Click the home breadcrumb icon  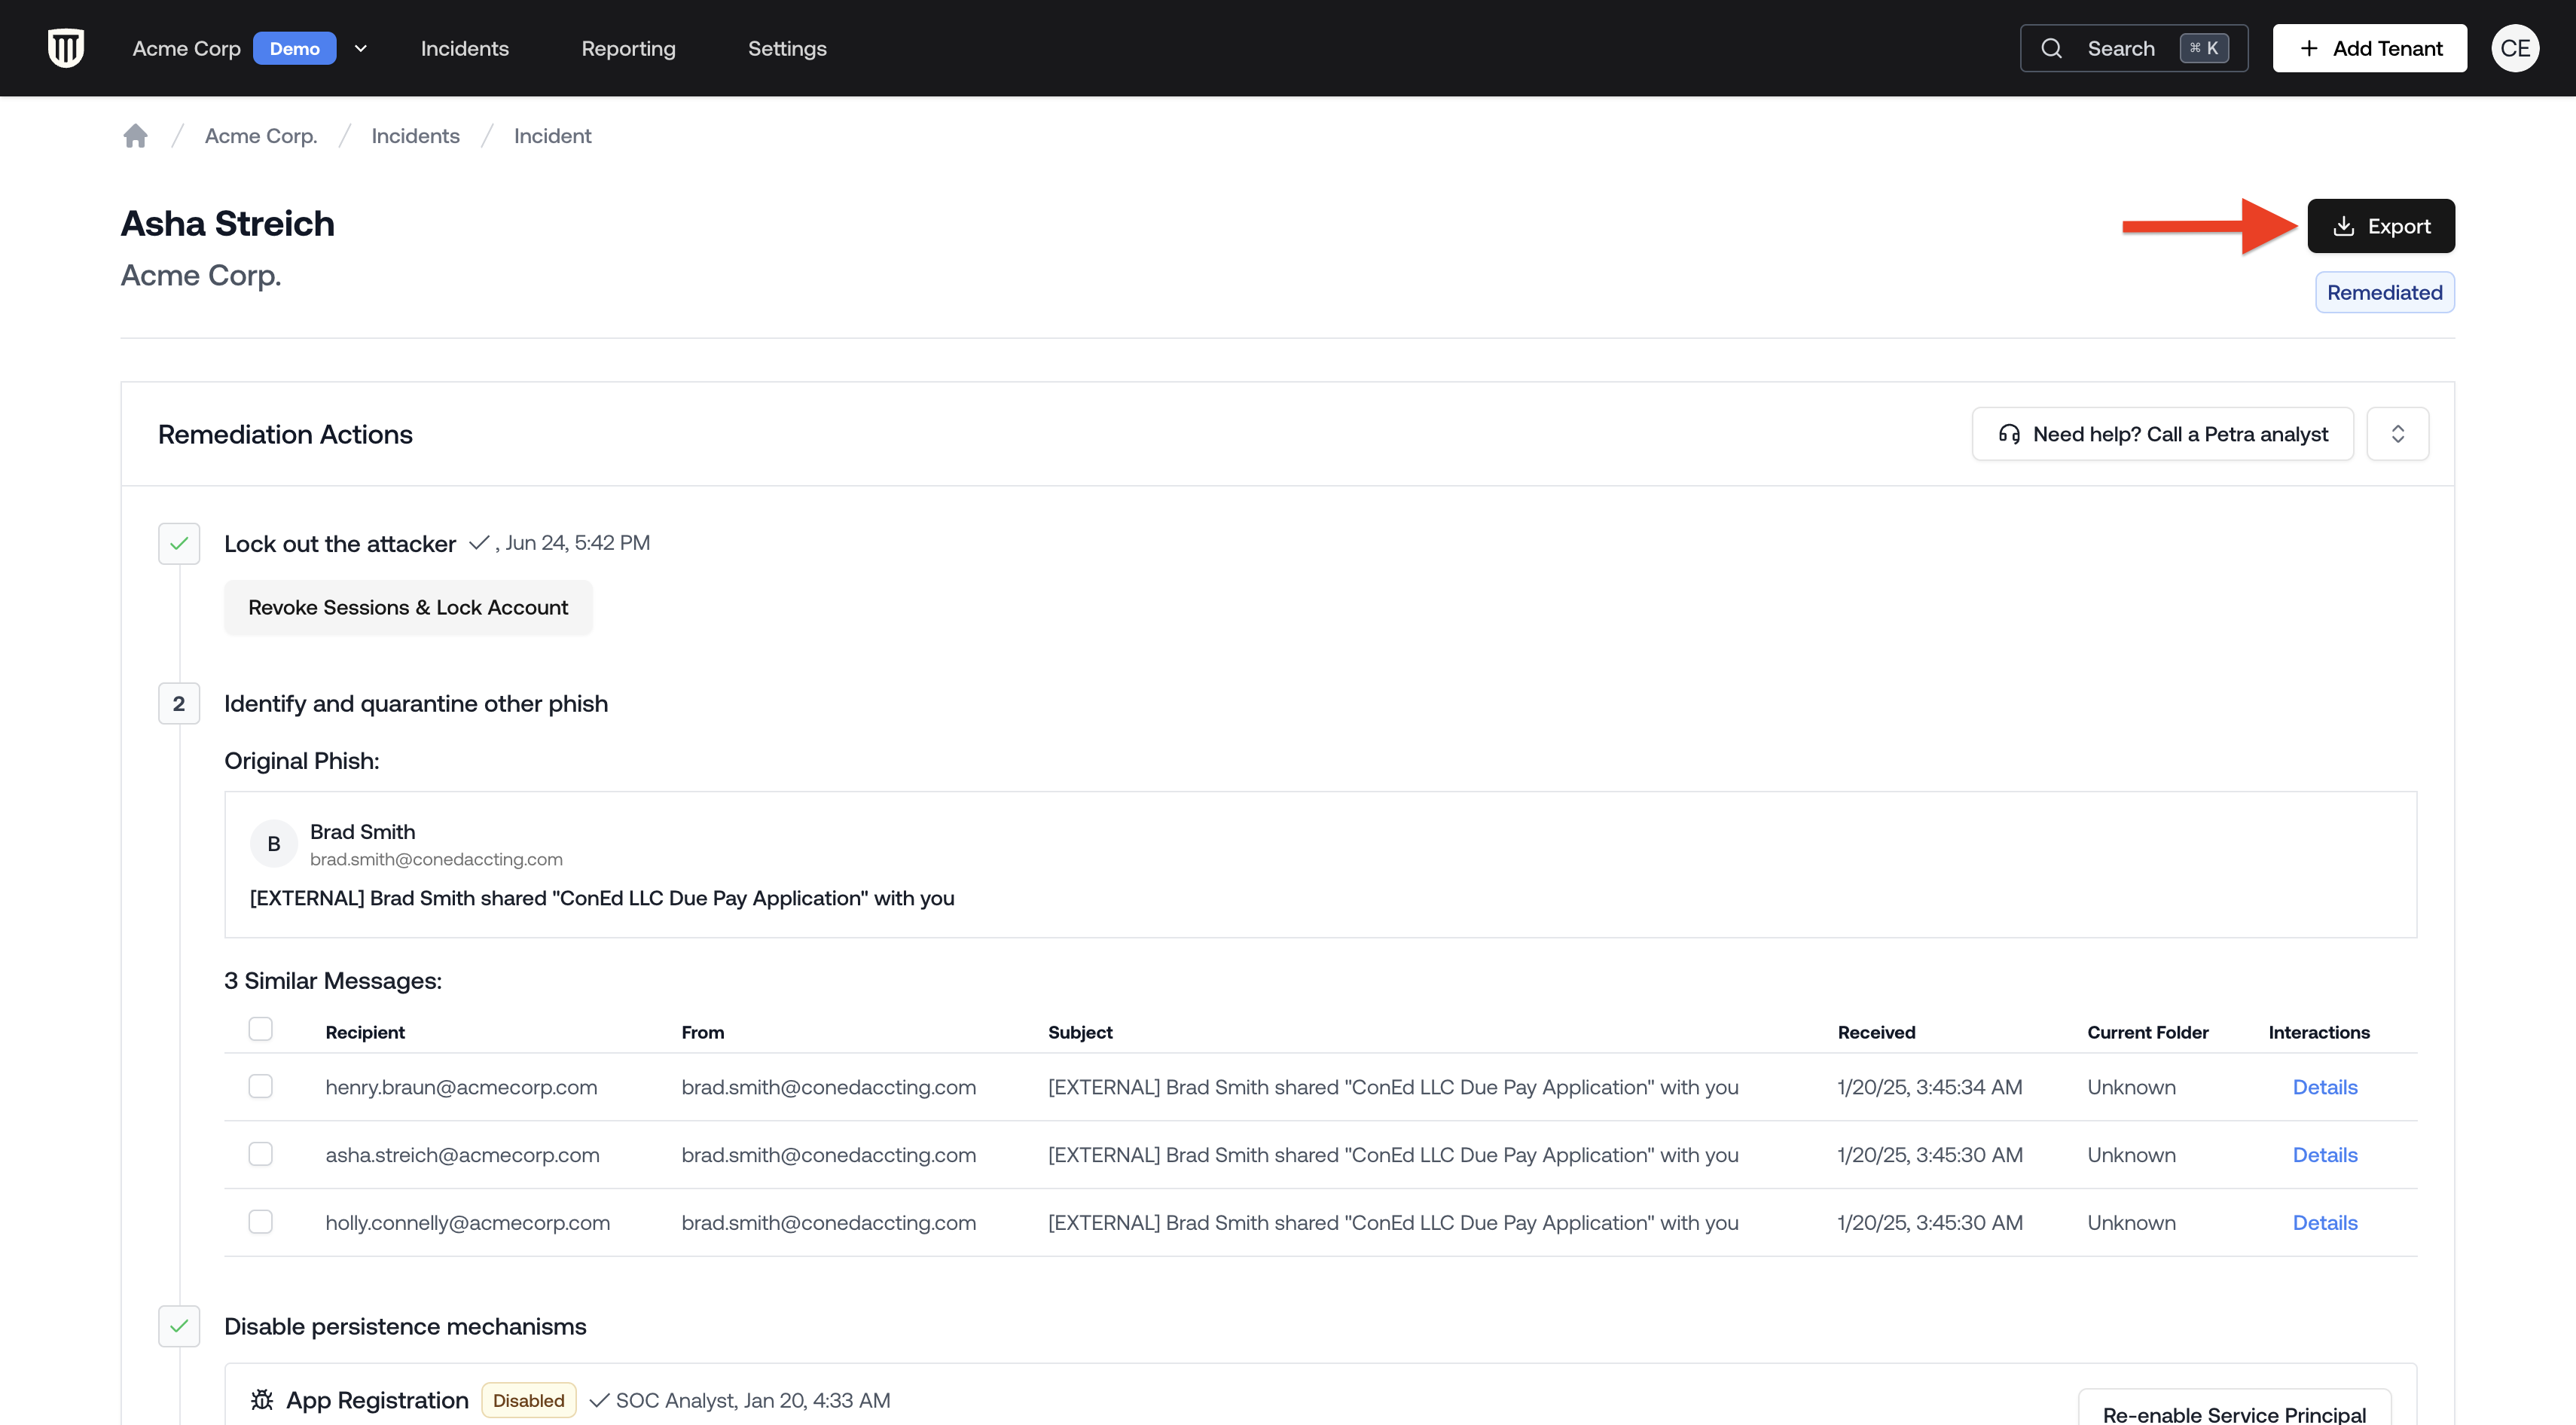[136, 136]
